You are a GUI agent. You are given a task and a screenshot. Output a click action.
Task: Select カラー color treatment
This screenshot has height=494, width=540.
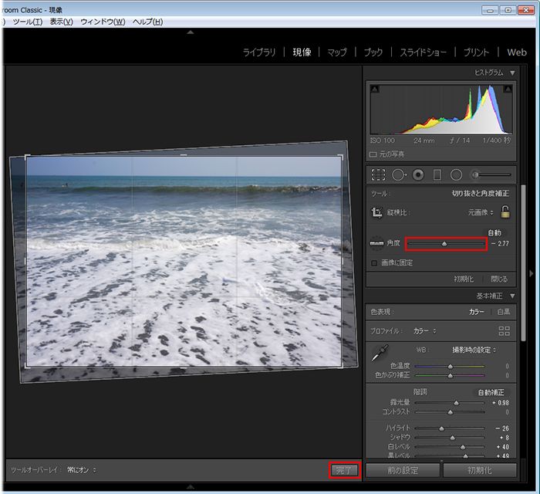click(476, 312)
